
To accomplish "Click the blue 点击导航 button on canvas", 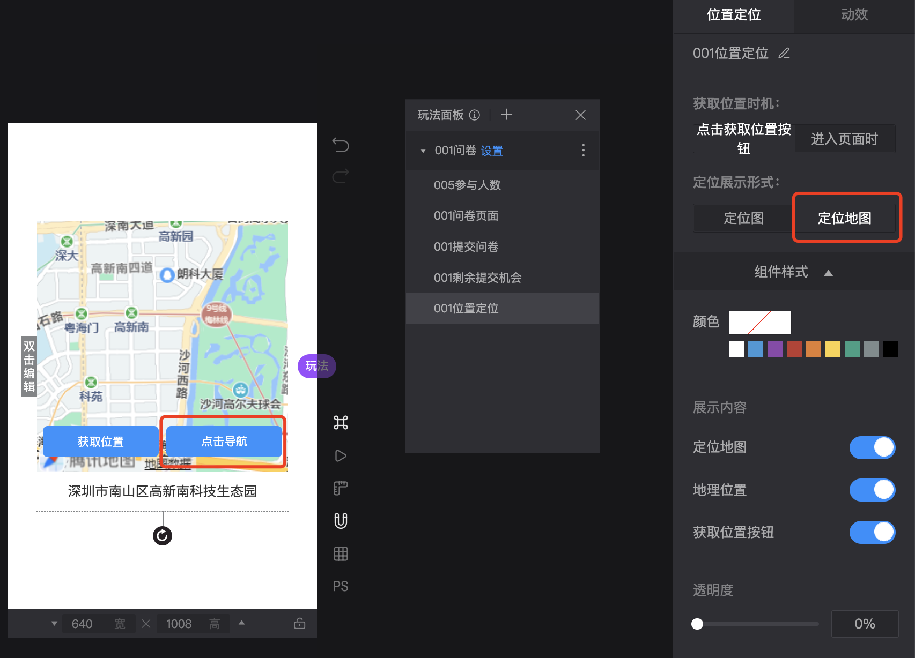I will 224,442.
